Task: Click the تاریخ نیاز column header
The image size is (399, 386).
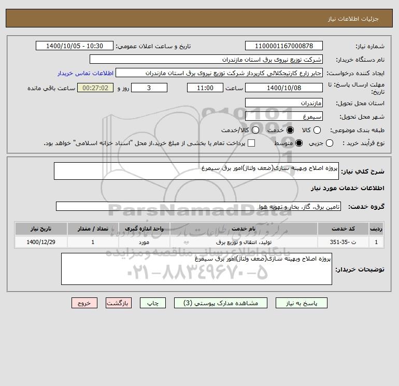Action: coord(41,228)
